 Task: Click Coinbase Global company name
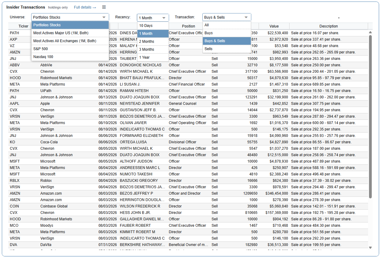tap(54, 206)
